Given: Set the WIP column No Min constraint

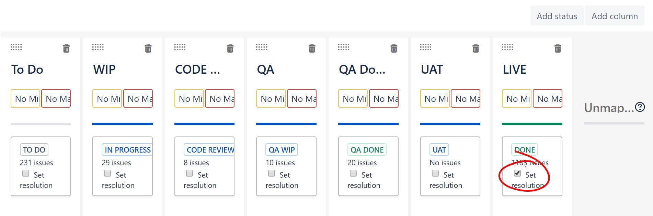Looking at the screenshot, I should click(107, 99).
